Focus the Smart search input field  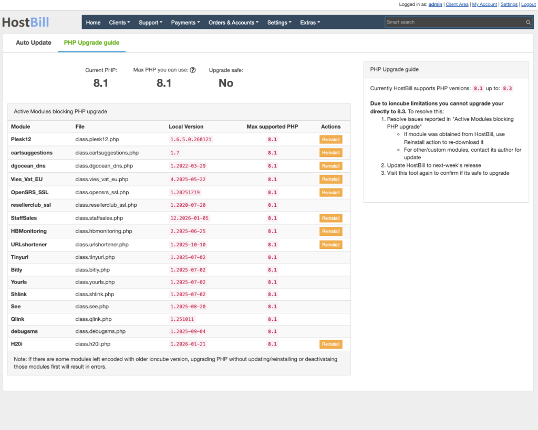pos(454,23)
